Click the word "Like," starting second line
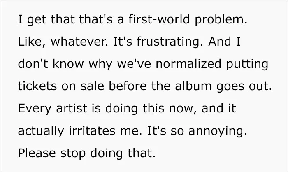Image resolution: width=288 pixels, height=172 pixels. pos(32,42)
